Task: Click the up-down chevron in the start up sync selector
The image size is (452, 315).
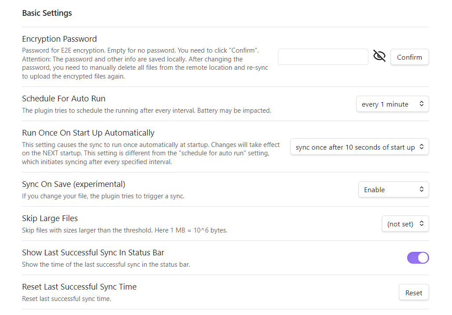Action: click(x=422, y=147)
